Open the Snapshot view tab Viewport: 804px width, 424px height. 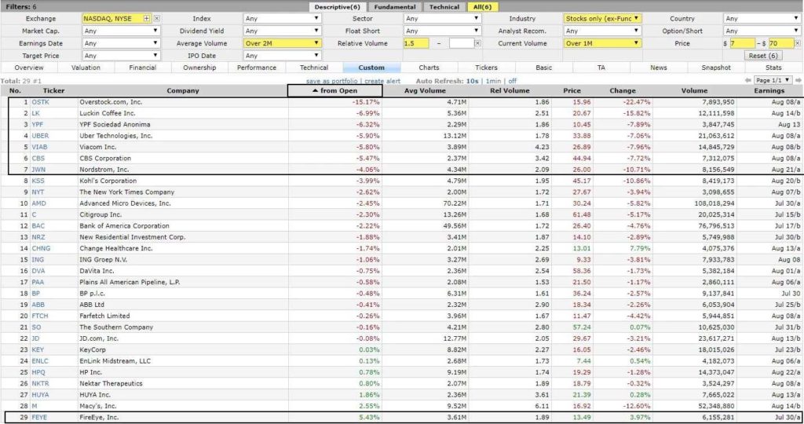(x=716, y=68)
